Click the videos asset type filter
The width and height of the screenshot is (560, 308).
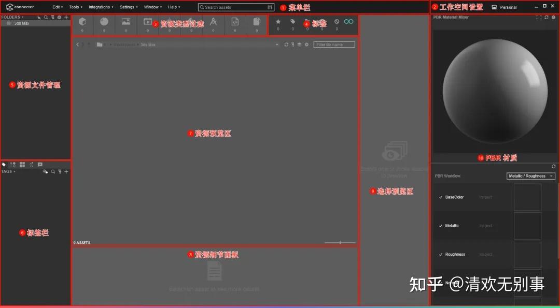click(x=147, y=22)
